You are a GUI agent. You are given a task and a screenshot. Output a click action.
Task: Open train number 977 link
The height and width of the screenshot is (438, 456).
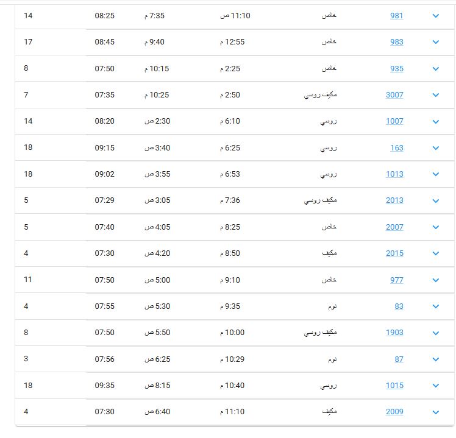tap(397, 280)
